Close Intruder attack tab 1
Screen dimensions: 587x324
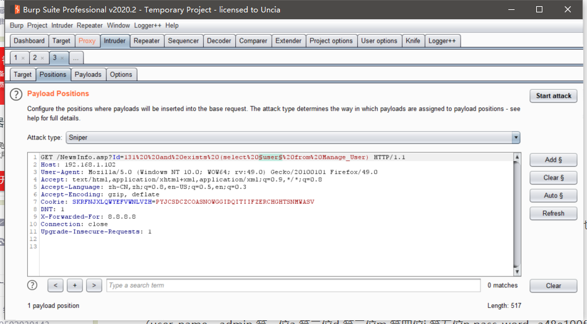tap(23, 58)
